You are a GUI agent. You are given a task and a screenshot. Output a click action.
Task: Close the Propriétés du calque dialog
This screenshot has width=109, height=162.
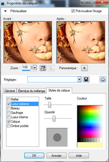(x=102, y=2)
